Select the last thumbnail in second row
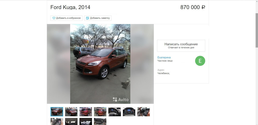 pos(100,122)
